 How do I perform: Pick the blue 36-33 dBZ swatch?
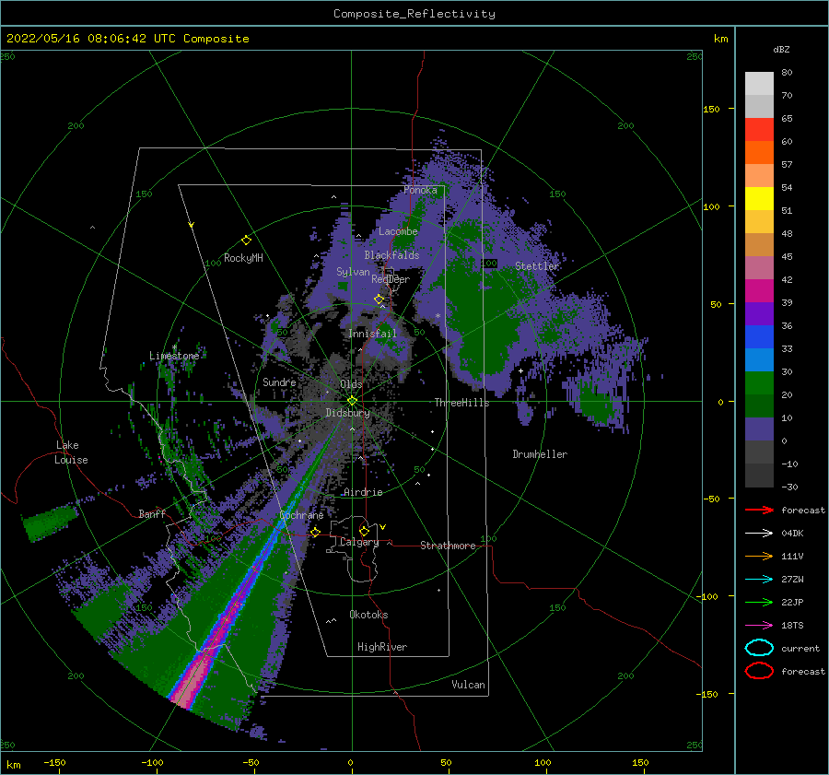click(759, 337)
